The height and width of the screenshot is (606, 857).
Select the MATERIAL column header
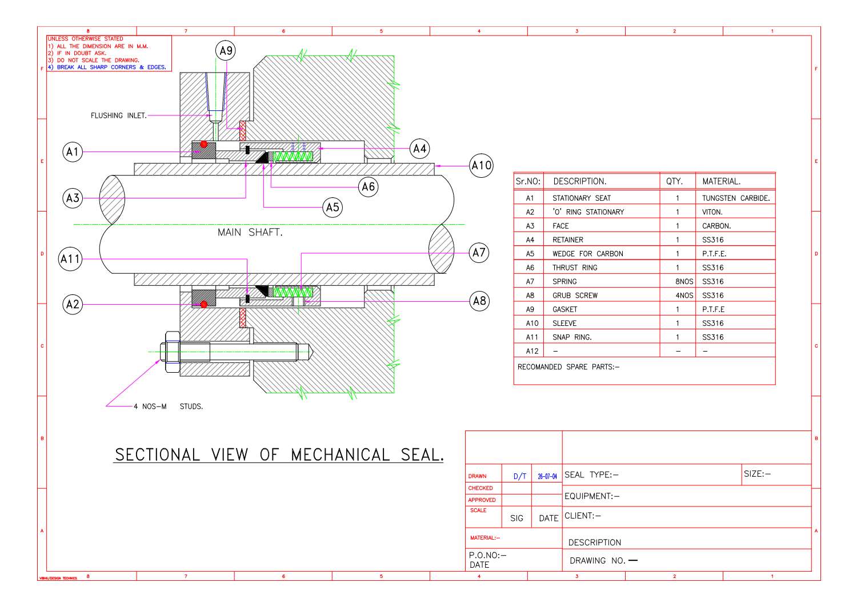(x=721, y=181)
